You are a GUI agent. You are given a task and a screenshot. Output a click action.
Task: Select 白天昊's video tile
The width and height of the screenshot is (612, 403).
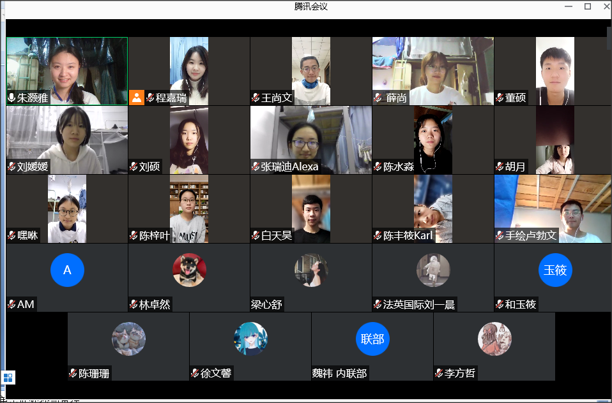pyautogui.click(x=311, y=207)
